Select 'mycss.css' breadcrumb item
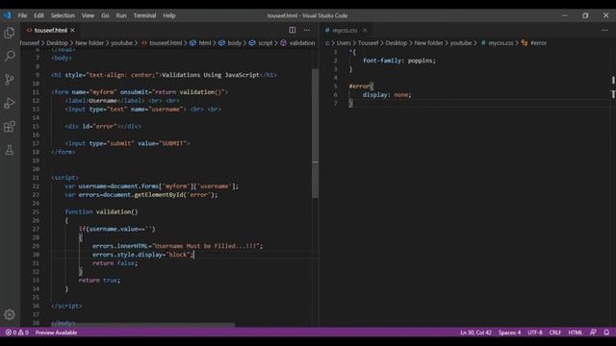Viewport: 616px width, 346px height. (x=500, y=43)
